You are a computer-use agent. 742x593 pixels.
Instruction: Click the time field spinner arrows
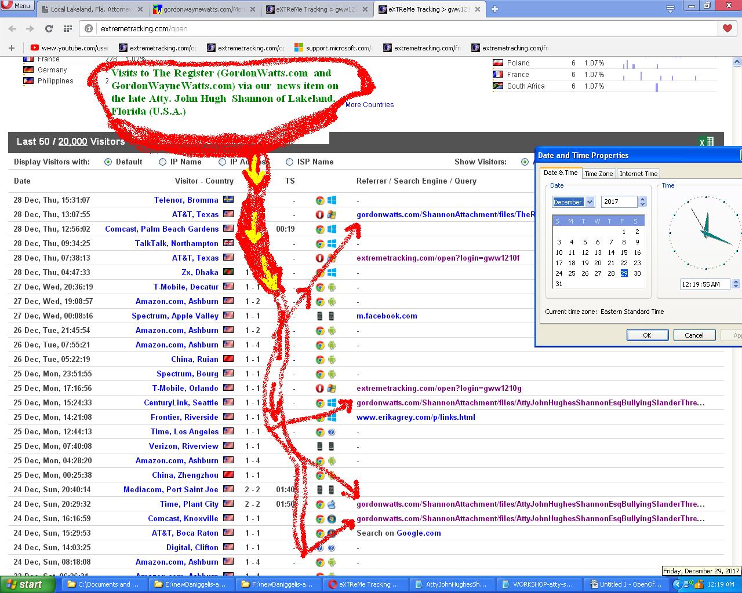point(736,284)
